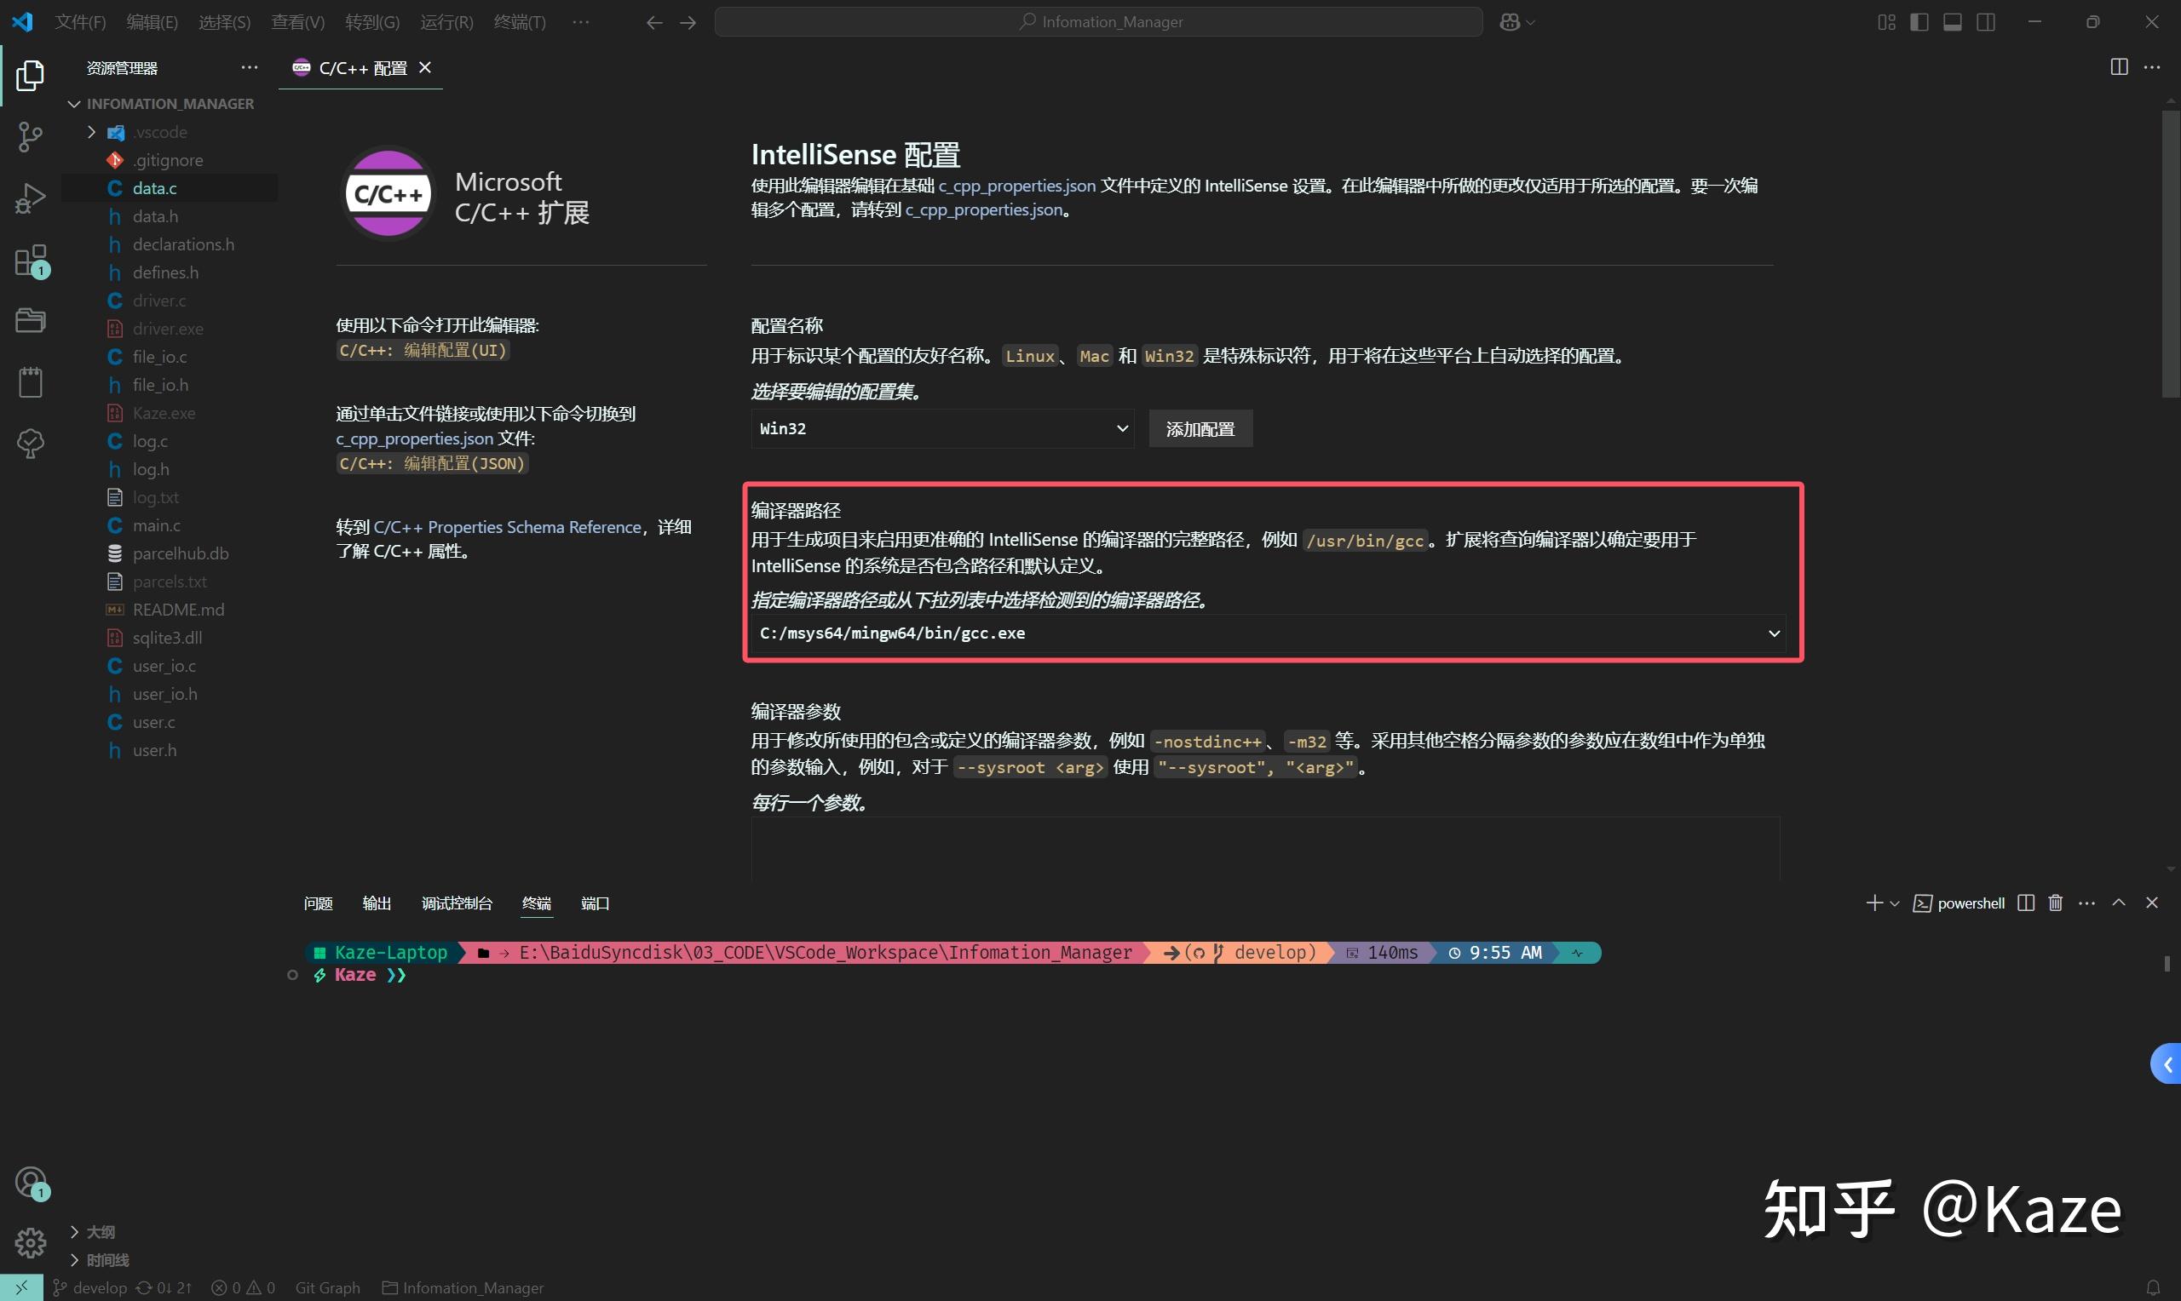Screen dimensions: 2181x1301
Task: Toggle bottom panel visibility
Action: point(1953,22)
